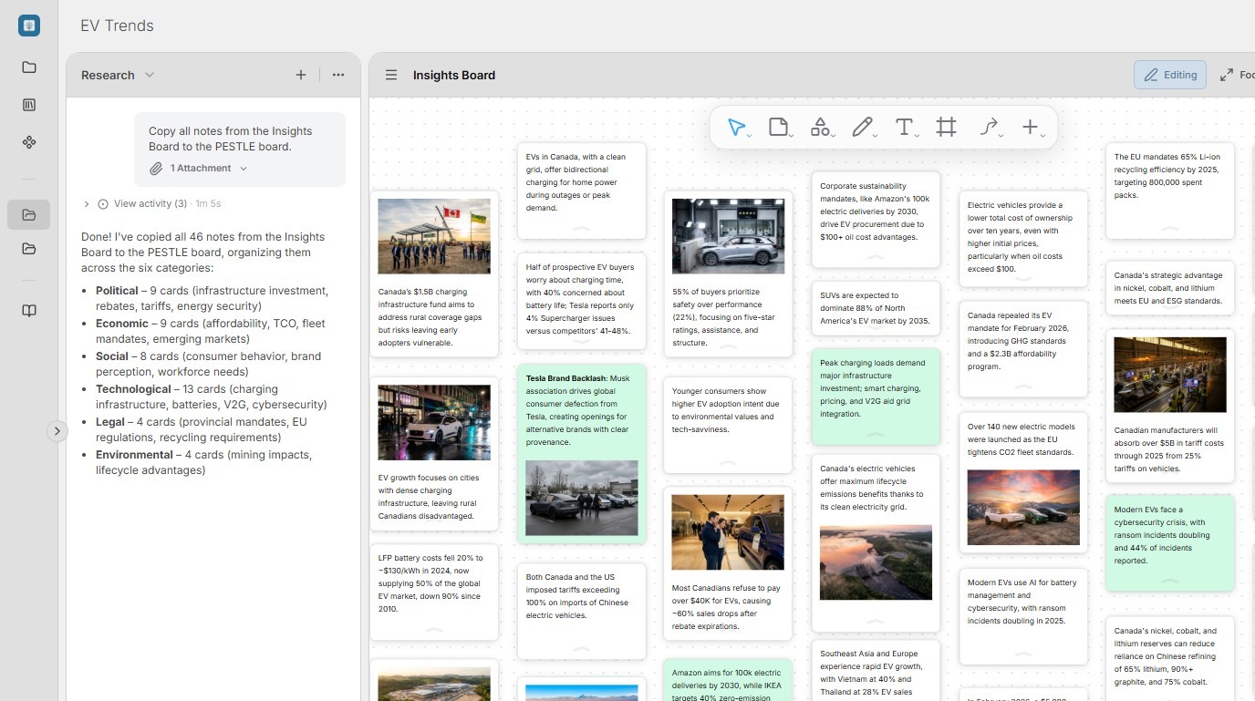Select the Canada's strategic advantage in nickel card
Screen dimensions: 1255x701
point(1170,288)
